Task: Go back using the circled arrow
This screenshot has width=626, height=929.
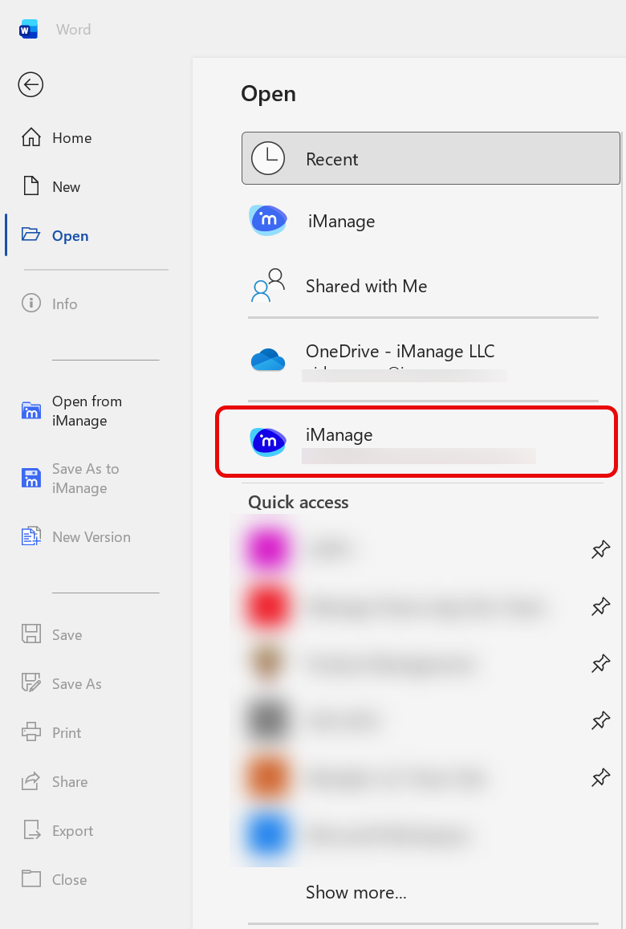Action: (x=30, y=85)
